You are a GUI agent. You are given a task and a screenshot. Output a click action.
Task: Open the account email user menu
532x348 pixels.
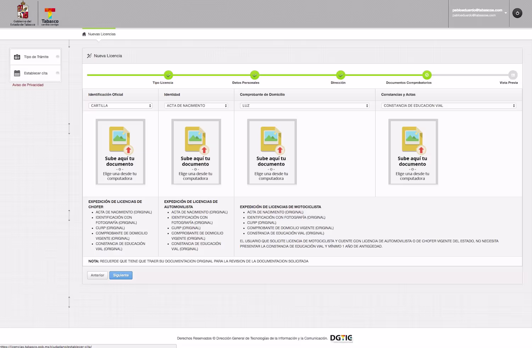click(479, 13)
